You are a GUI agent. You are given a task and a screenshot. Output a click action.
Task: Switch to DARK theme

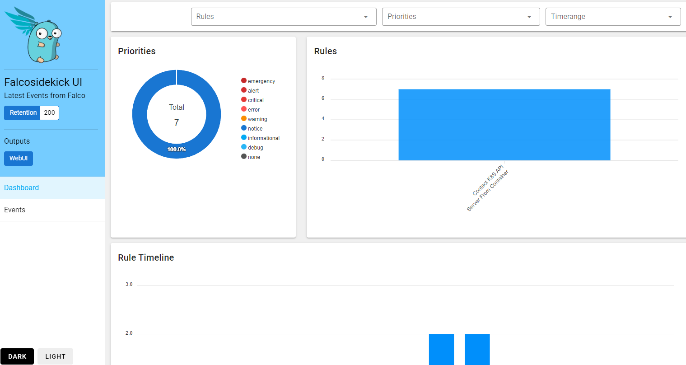click(x=17, y=356)
